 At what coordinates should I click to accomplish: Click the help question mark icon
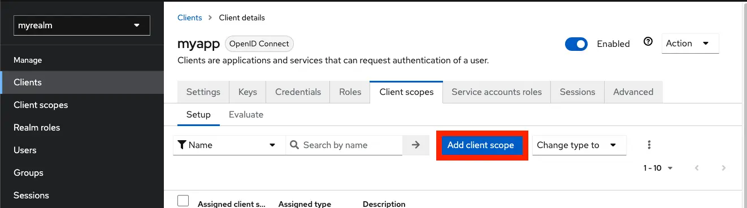648,42
